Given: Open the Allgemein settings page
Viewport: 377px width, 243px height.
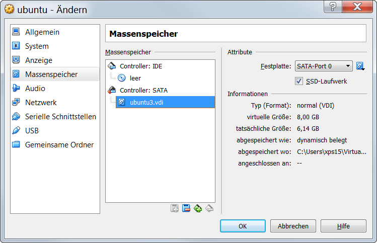Looking at the screenshot, I should click(x=55, y=32).
